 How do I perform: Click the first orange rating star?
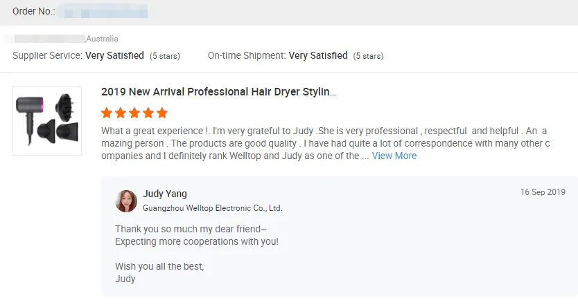click(x=107, y=113)
